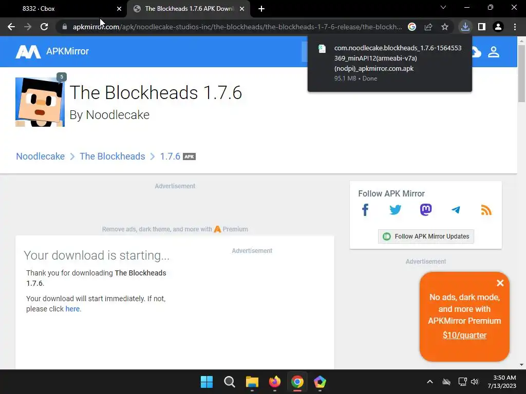Screen dimensions: 526x394
Task: Open File Explorer from taskbar
Action: [x=252, y=382]
